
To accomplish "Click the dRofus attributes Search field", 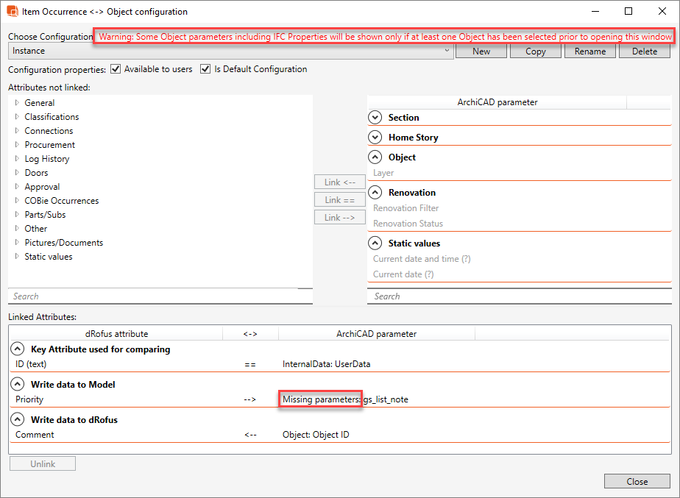I will tap(160, 296).
